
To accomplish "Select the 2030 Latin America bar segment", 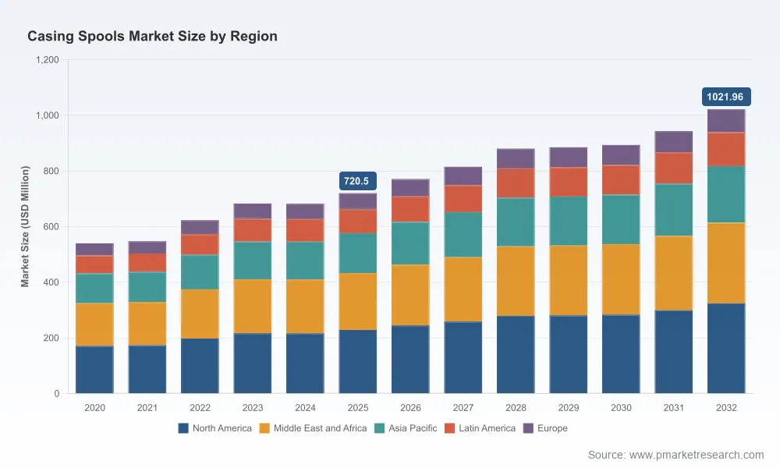I will pos(621,180).
